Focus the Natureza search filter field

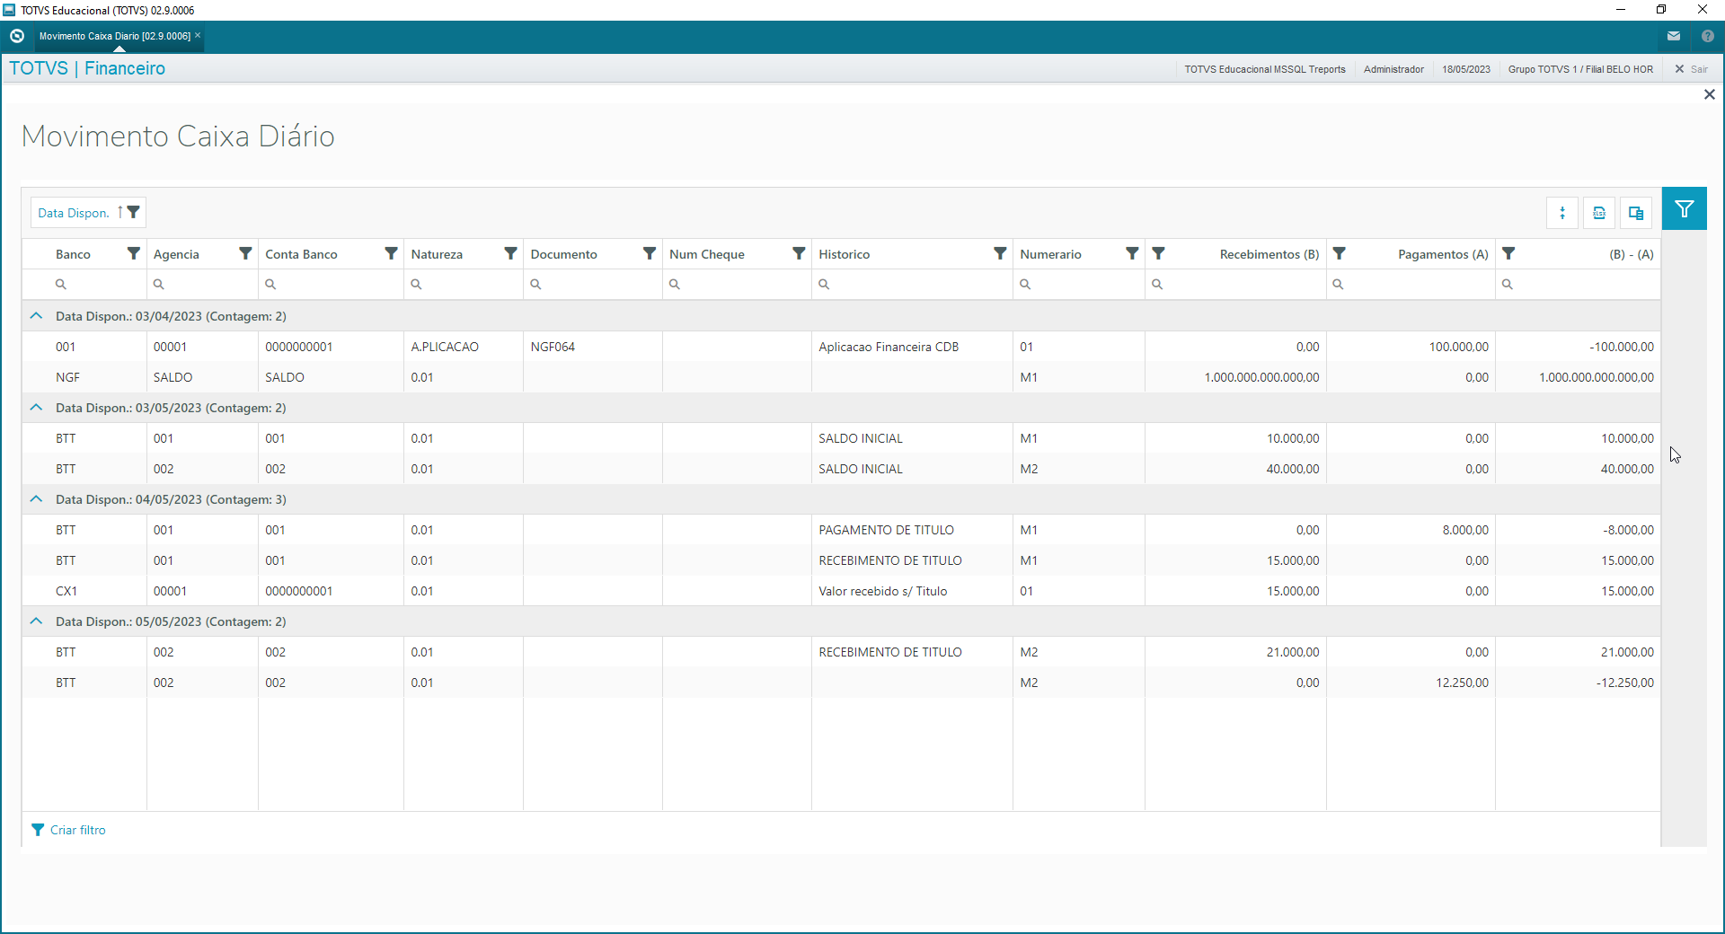click(x=464, y=284)
